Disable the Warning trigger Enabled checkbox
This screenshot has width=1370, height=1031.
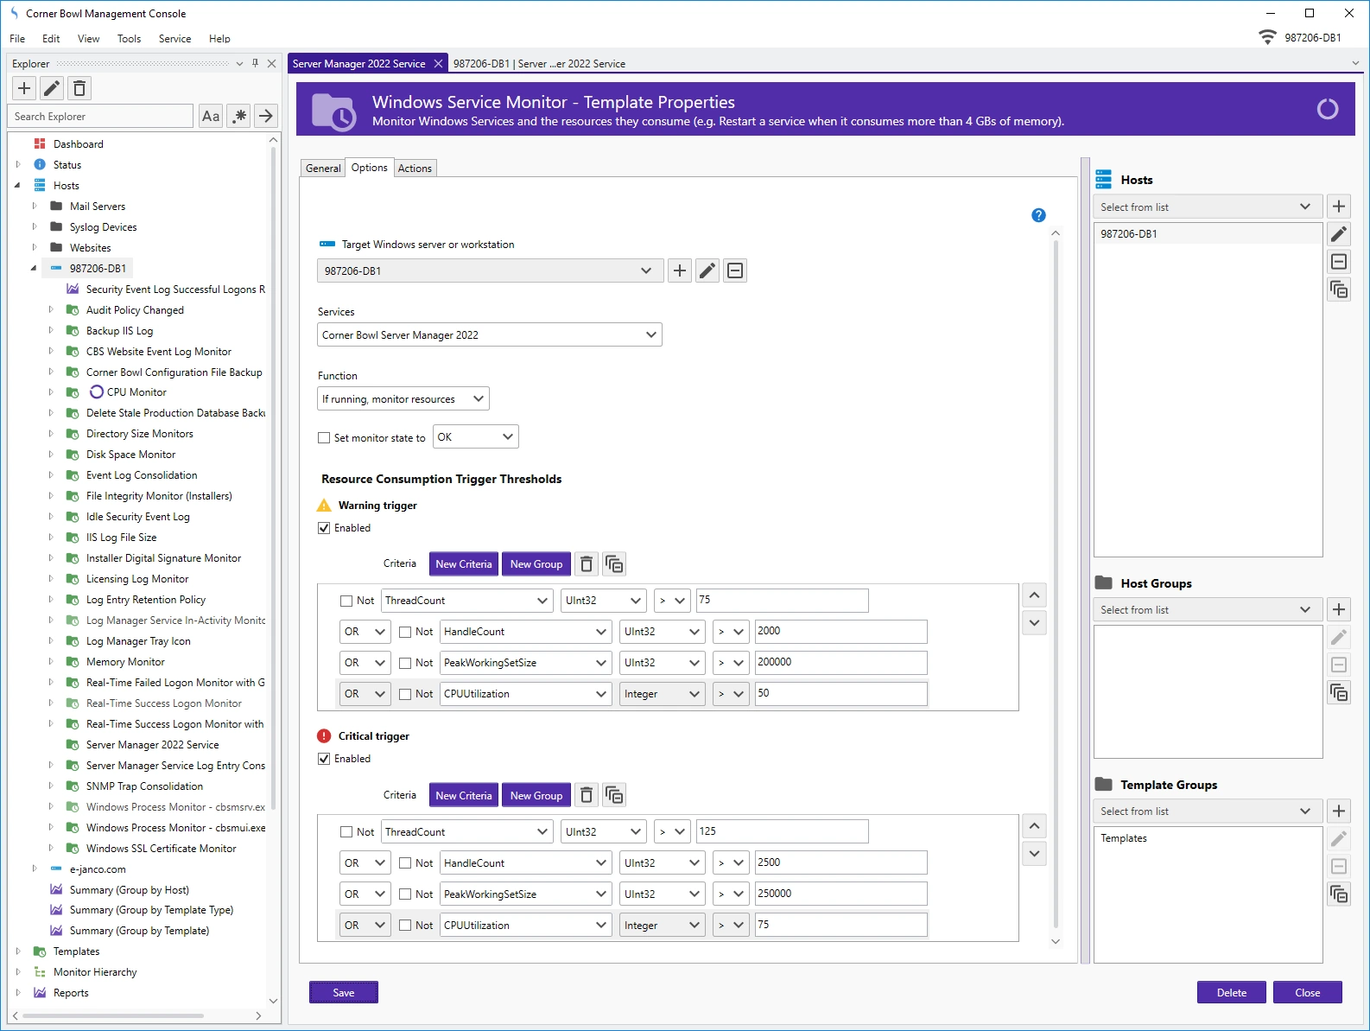click(324, 528)
